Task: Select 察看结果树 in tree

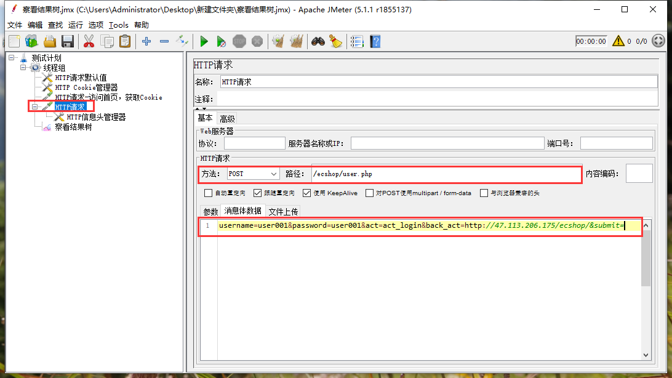Action: 73,127
